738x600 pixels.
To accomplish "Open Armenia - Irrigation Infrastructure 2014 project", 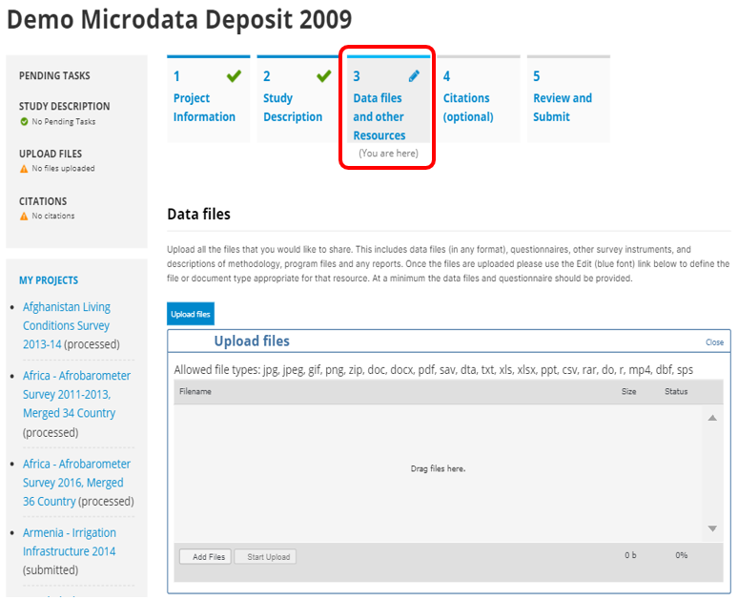I will coord(70,542).
